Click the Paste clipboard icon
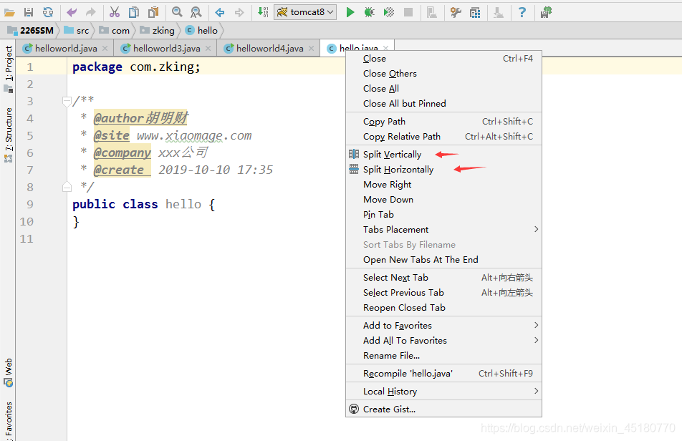Viewport: 682px width, 441px height. [153, 12]
